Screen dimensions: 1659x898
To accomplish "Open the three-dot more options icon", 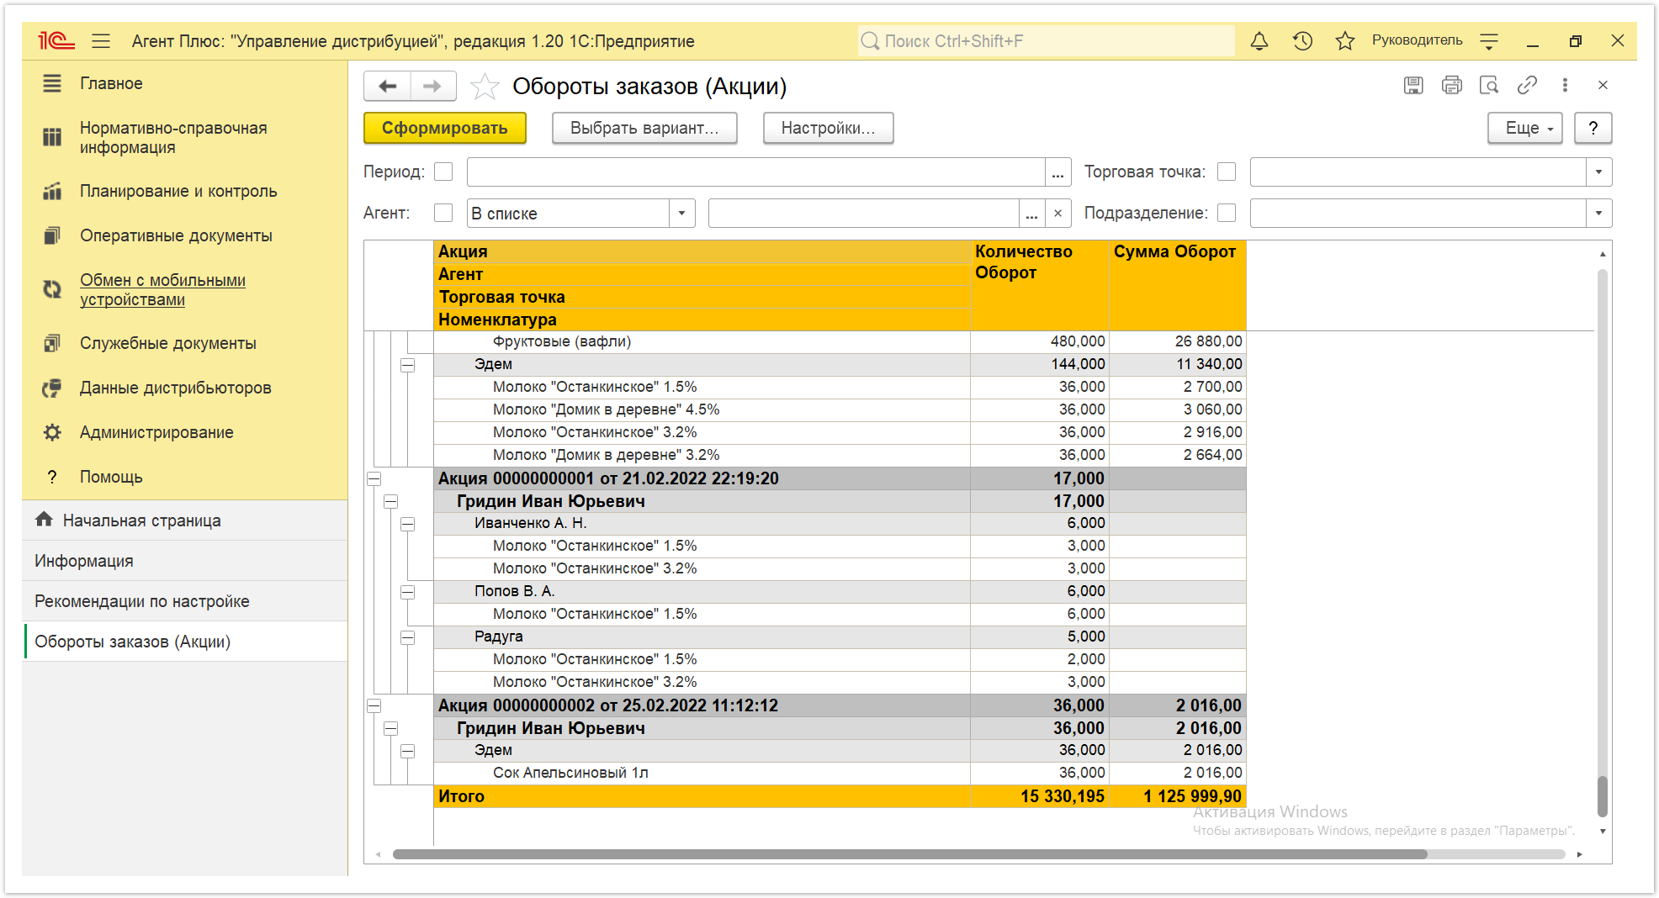I will tap(1565, 85).
